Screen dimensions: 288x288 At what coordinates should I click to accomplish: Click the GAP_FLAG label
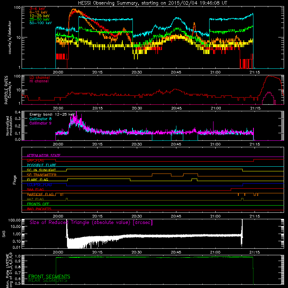point(35,160)
